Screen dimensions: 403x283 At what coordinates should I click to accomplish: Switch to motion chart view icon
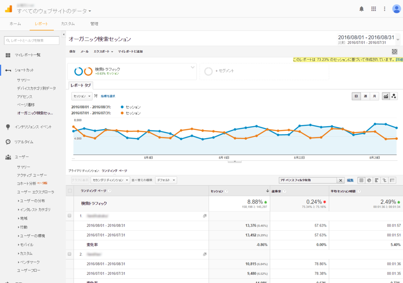coord(394,96)
